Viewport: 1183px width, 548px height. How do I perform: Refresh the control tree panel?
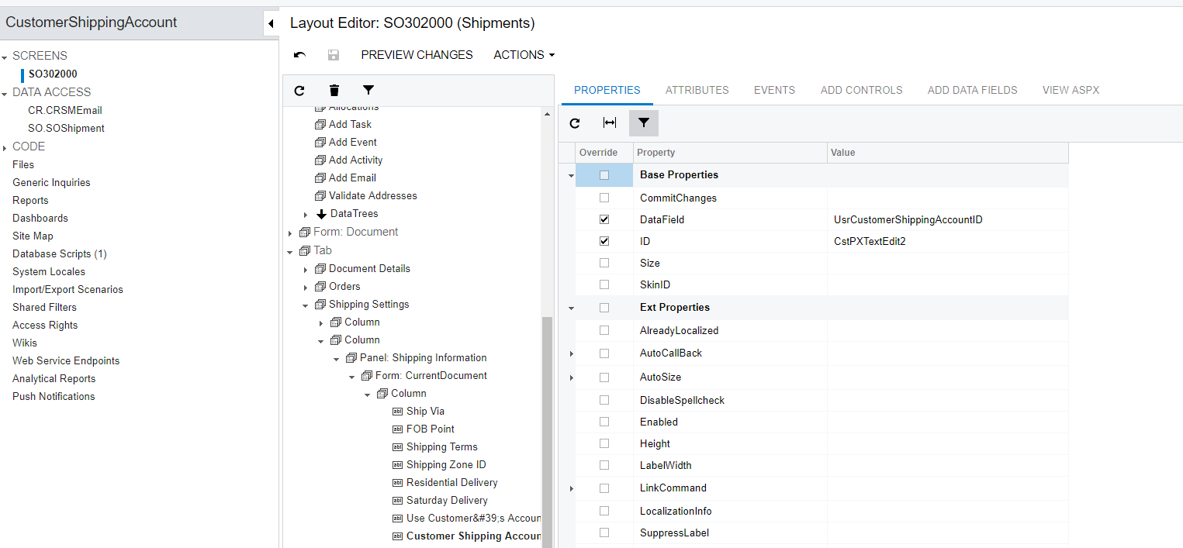(299, 91)
